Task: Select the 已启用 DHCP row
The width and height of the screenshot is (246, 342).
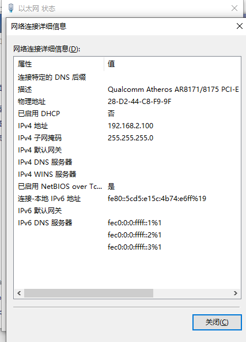Action: [127, 113]
